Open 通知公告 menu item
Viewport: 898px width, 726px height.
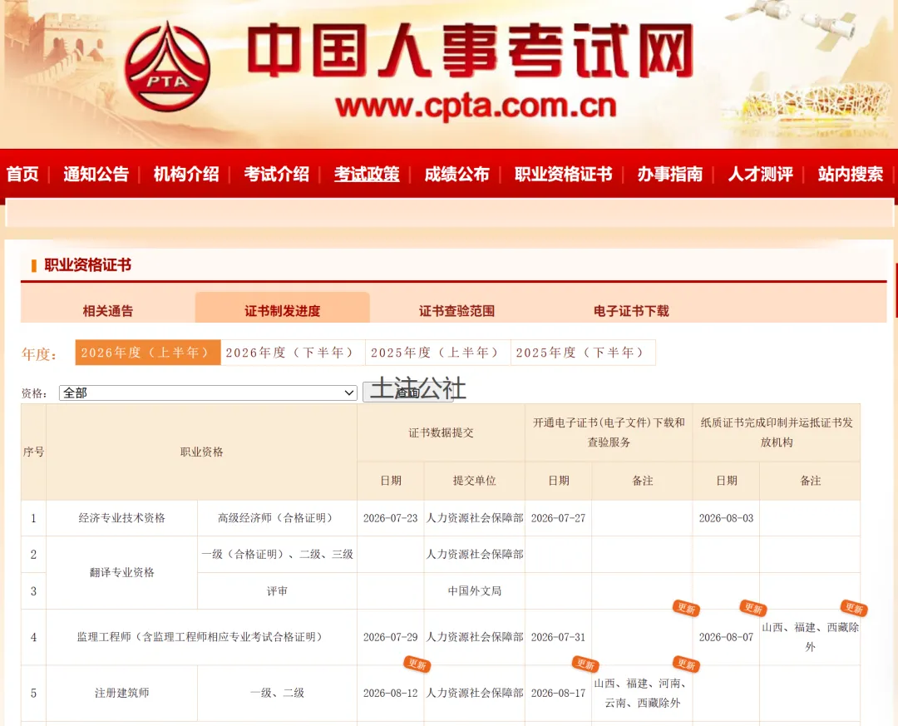pos(96,174)
